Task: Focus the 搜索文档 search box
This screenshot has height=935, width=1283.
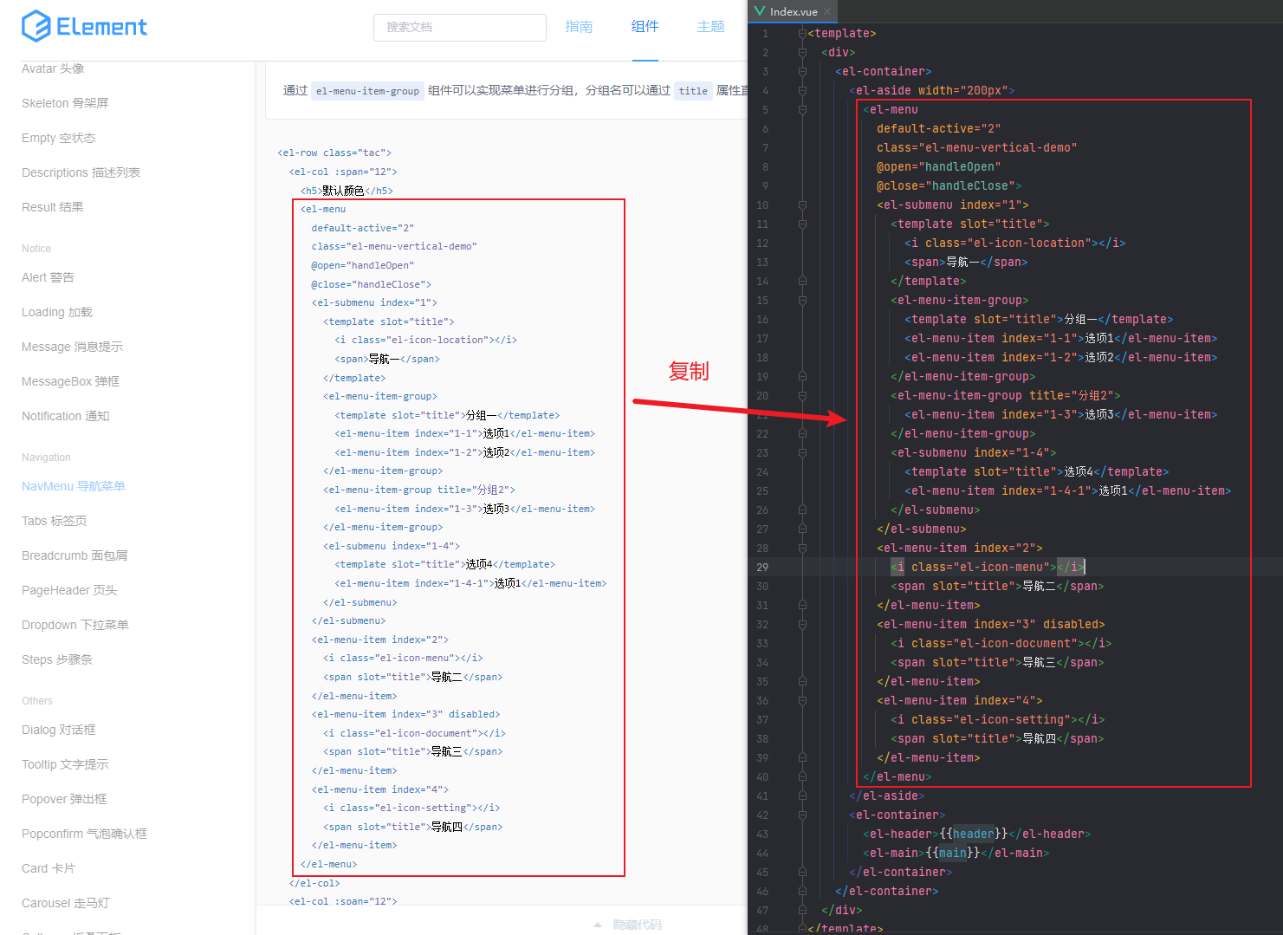Action: tap(460, 27)
